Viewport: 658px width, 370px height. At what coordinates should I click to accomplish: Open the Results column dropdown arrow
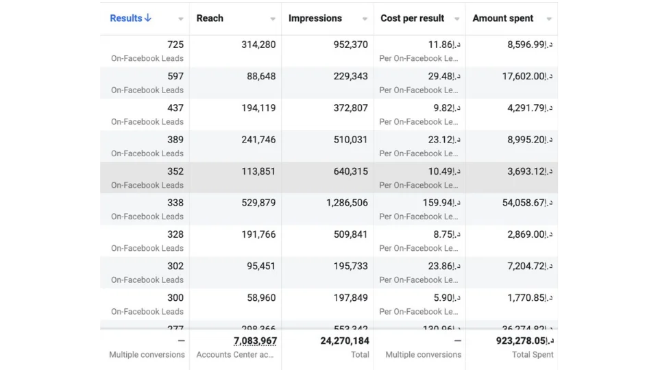tap(180, 19)
